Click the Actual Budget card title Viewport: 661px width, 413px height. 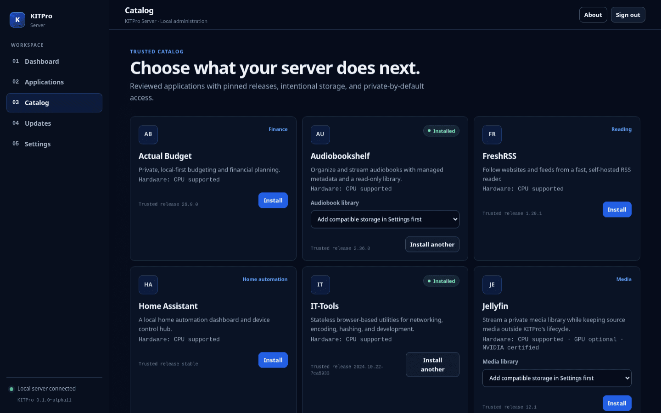pyautogui.click(x=165, y=156)
